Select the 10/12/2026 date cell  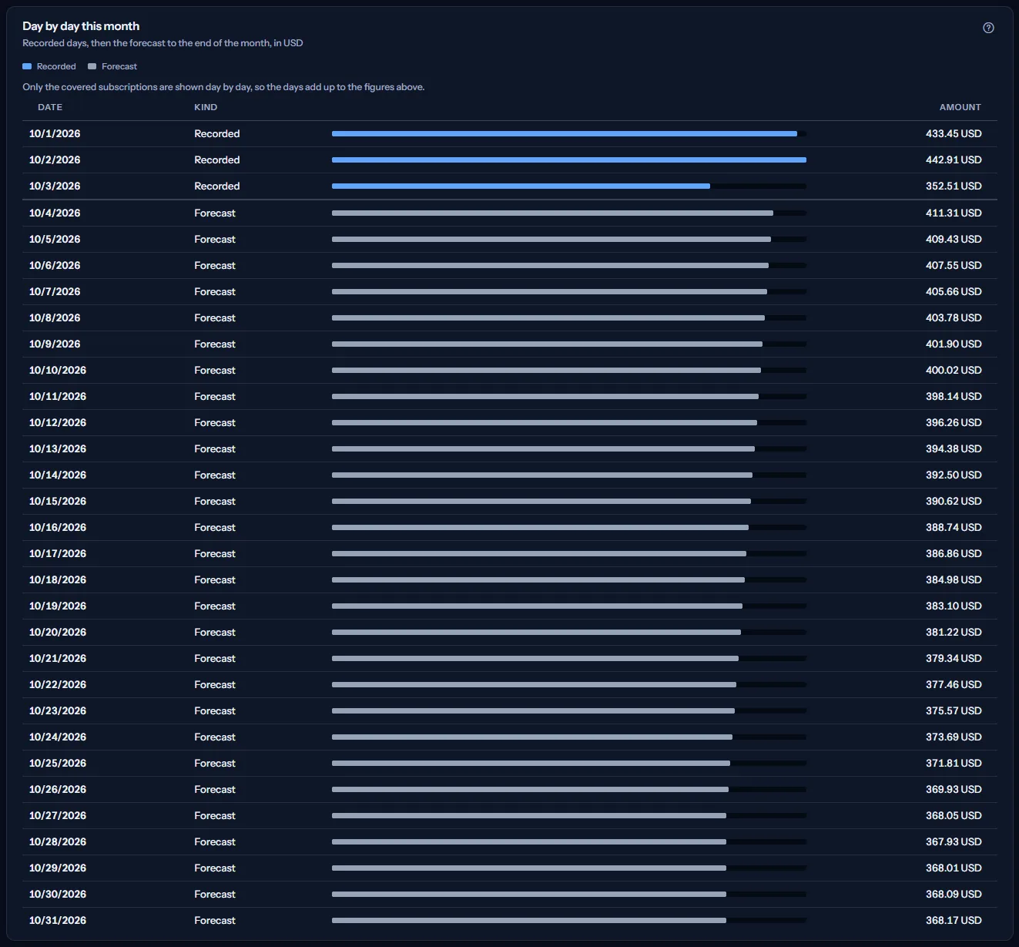[58, 422]
